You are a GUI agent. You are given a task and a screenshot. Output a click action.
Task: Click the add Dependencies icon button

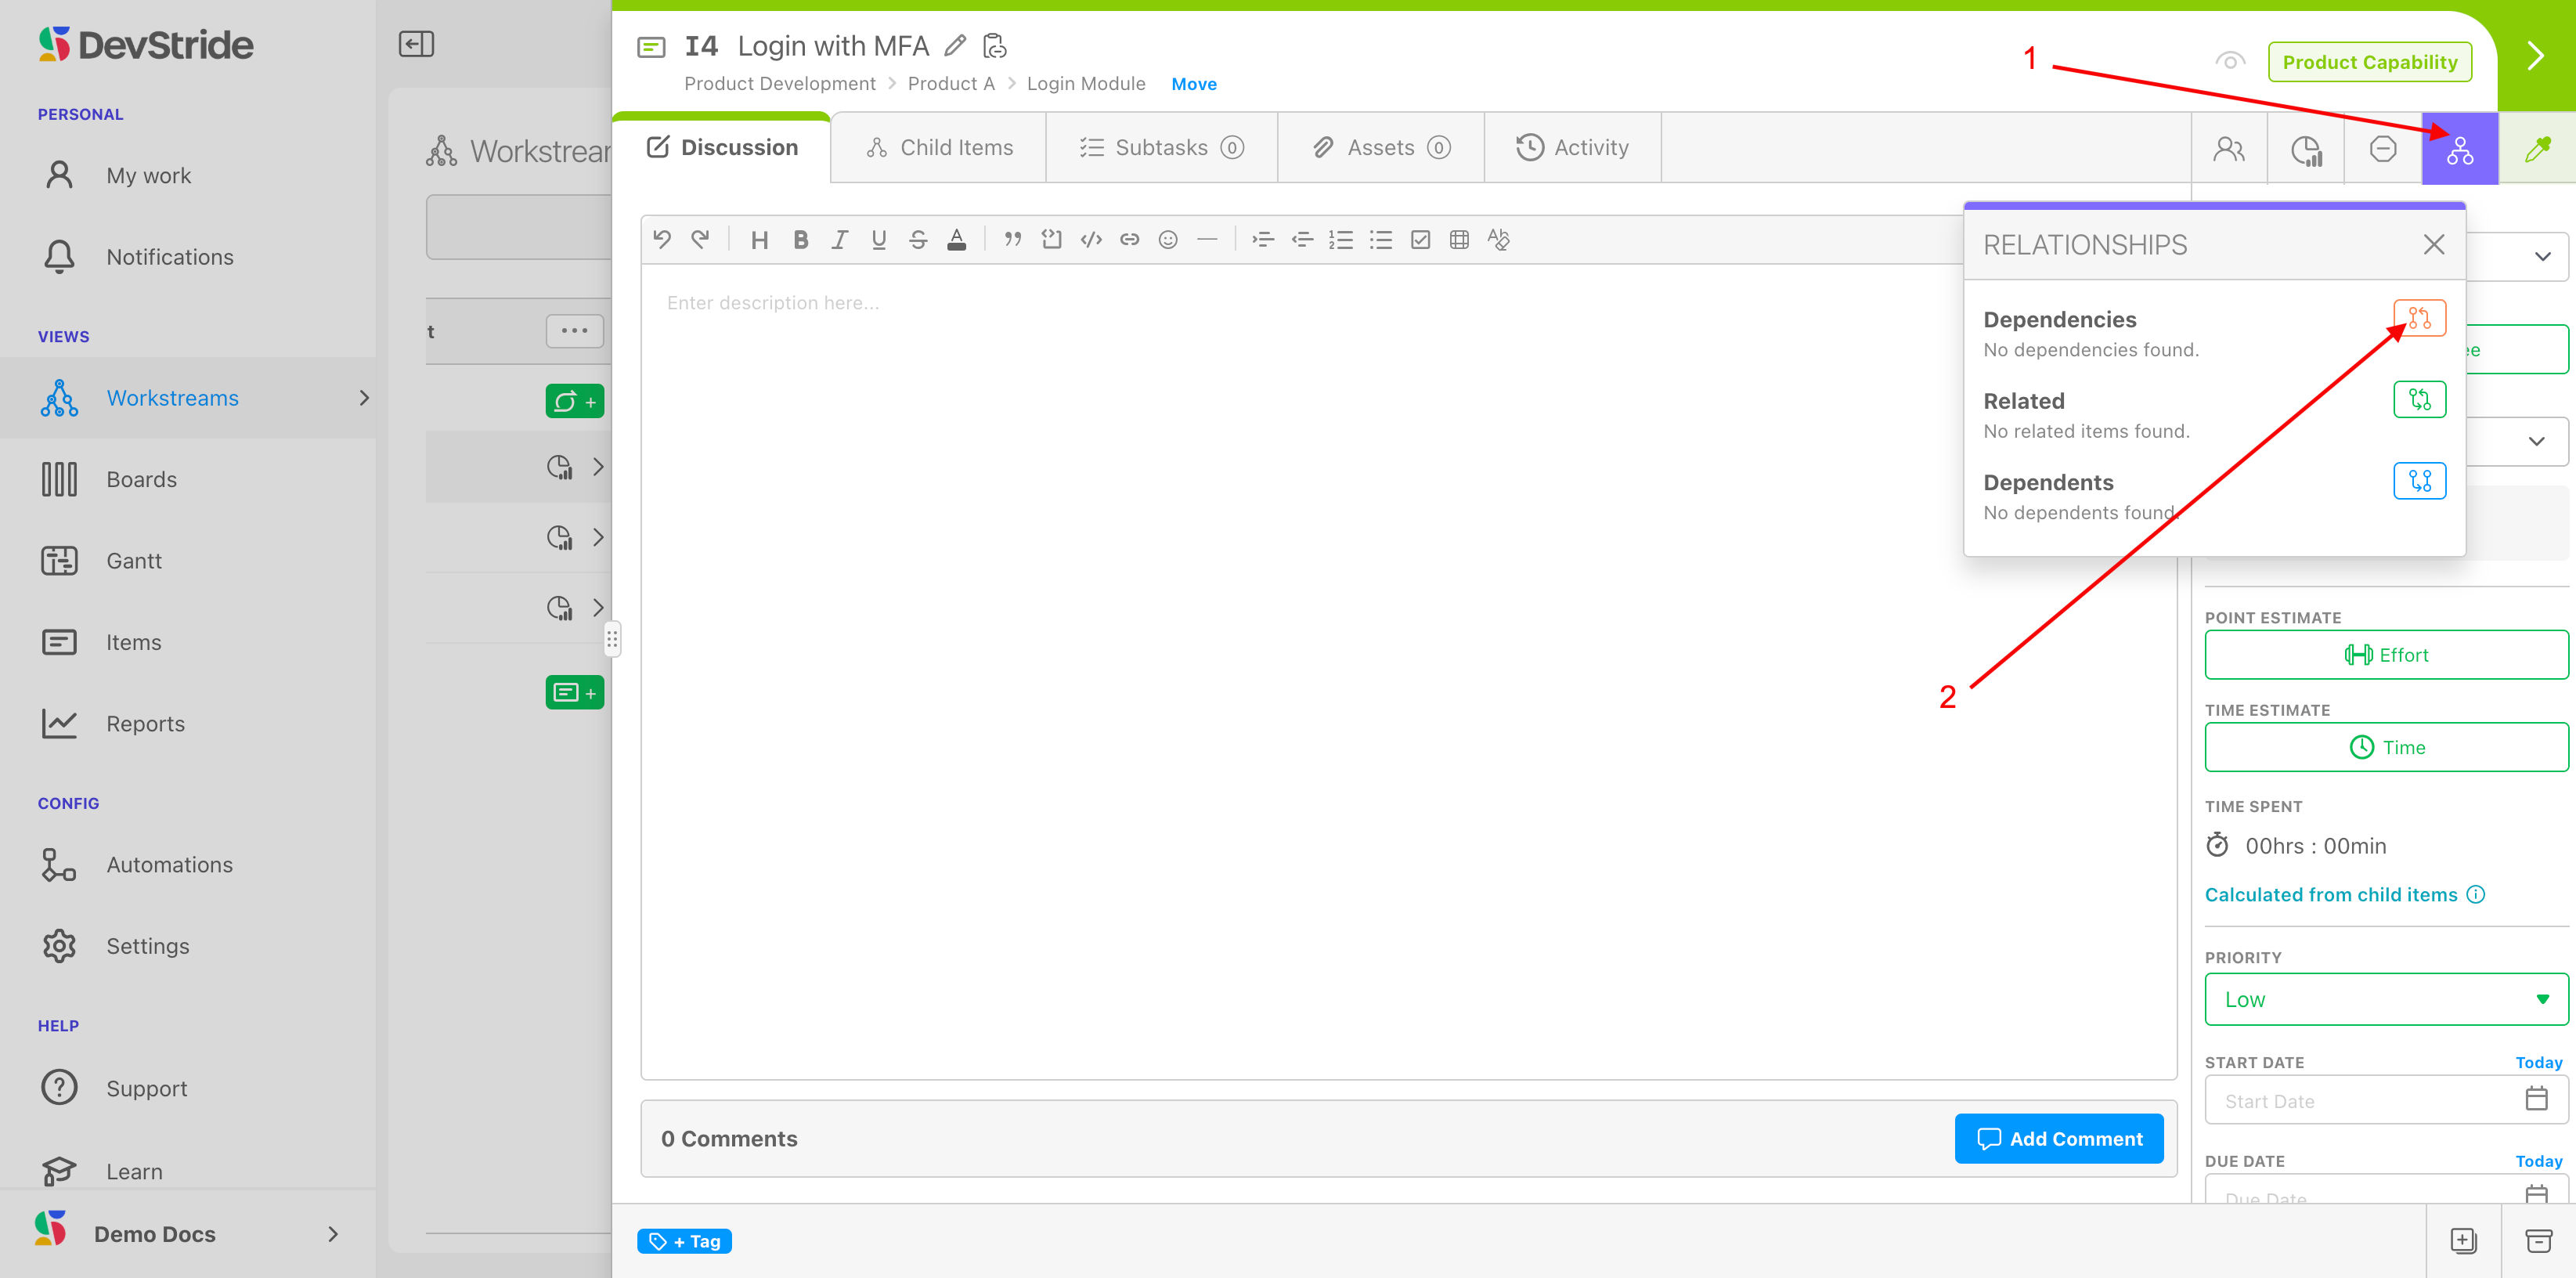pos(2419,318)
